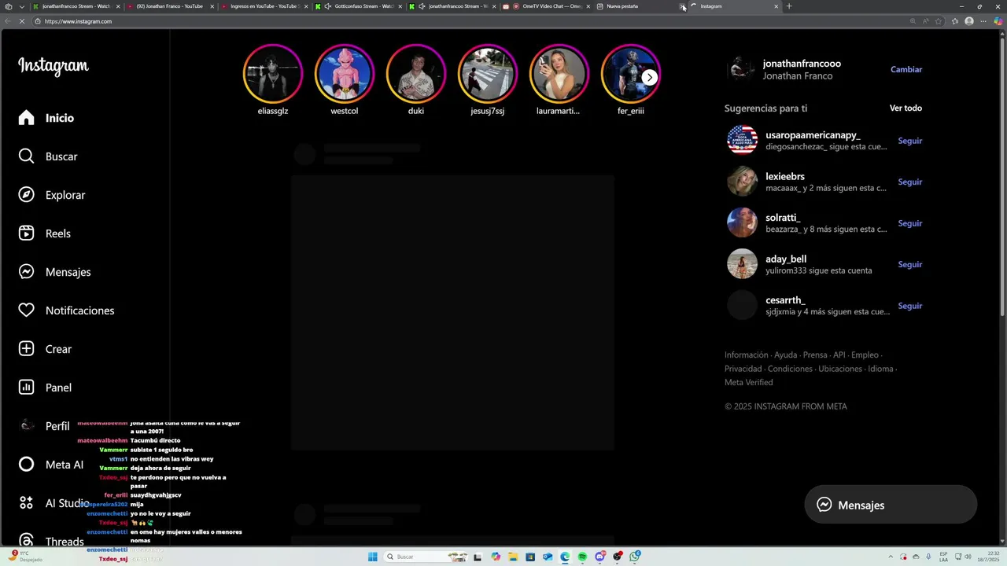Open WhatsApp from the taskbar
The height and width of the screenshot is (566, 1007).
click(635, 557)
